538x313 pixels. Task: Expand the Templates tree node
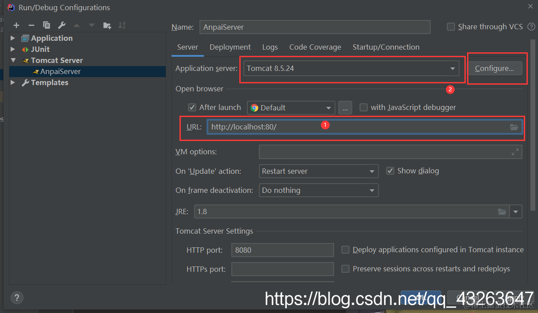[13, 82]
